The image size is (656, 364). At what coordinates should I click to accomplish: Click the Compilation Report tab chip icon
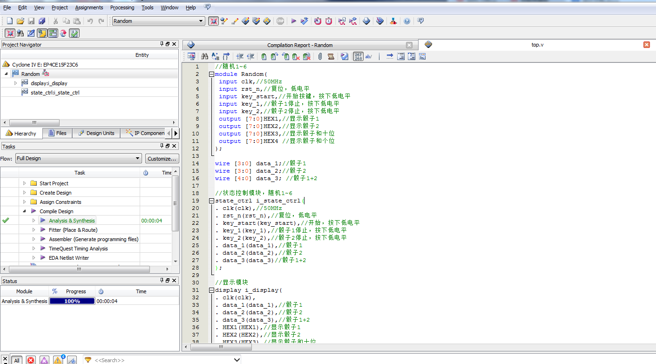(190, 45)
